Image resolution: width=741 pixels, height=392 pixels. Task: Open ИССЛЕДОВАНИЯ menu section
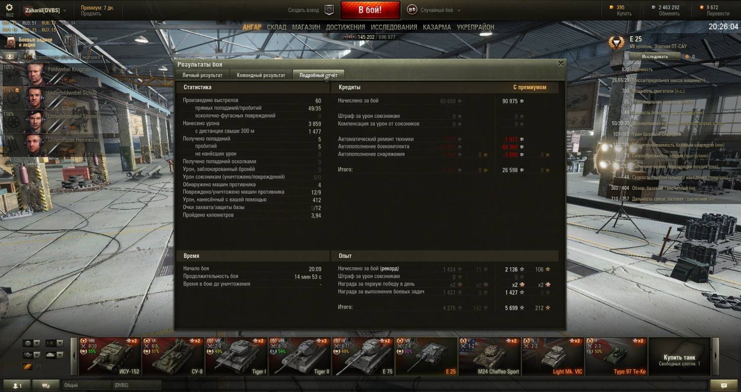[x=394, y=27]
